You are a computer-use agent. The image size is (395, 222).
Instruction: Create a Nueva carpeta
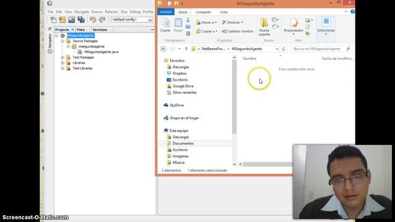(264, 27)
